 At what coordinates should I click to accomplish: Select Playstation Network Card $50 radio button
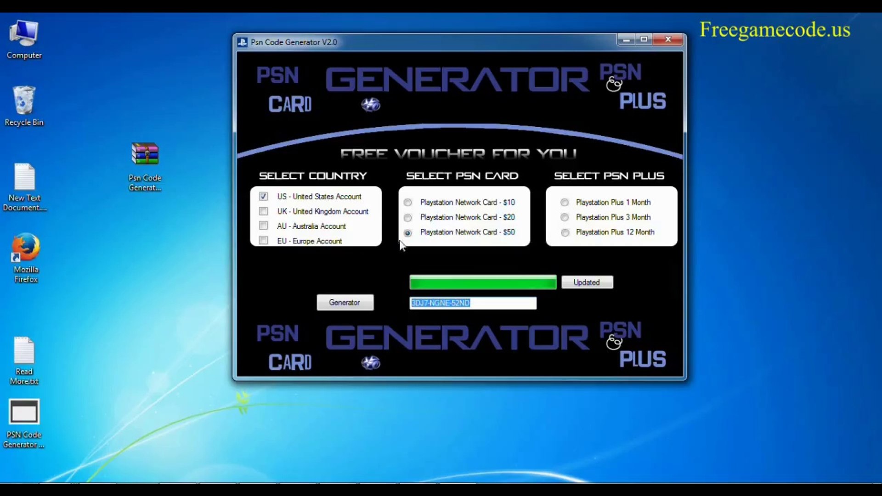coord(407,232)
